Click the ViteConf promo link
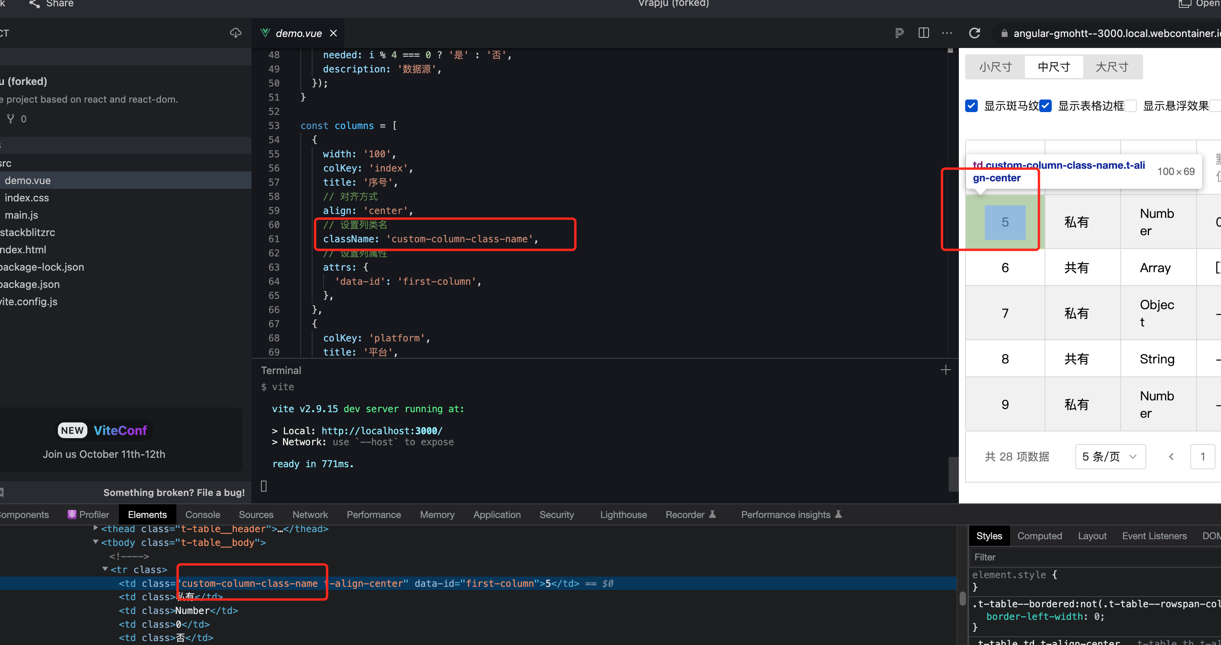 pos(120,431)
